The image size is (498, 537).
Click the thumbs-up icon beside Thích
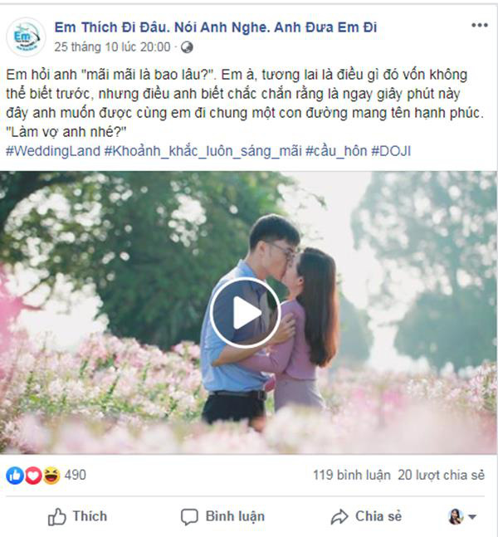pyautogui.click(x=56, y=516)
